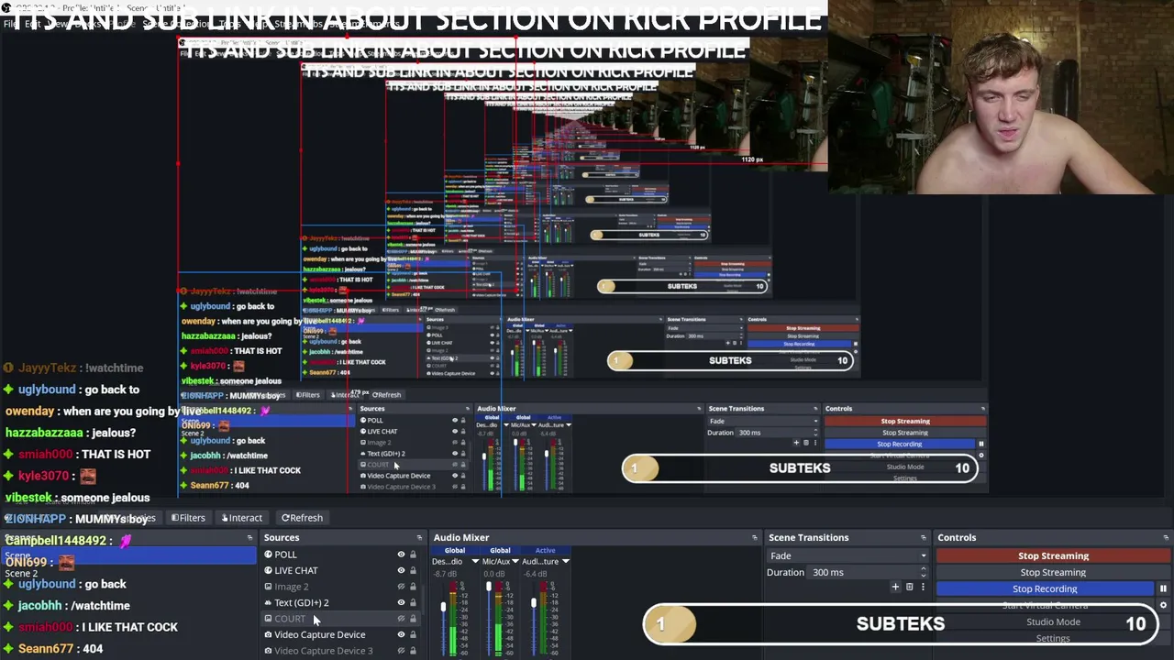Click the camera icon beside Video Capture Device 3

coord(268,651)
